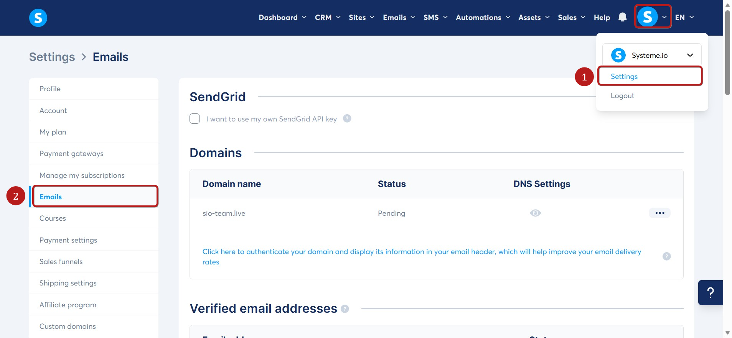Go to Settings breadcrumb link

pos(52,57)
